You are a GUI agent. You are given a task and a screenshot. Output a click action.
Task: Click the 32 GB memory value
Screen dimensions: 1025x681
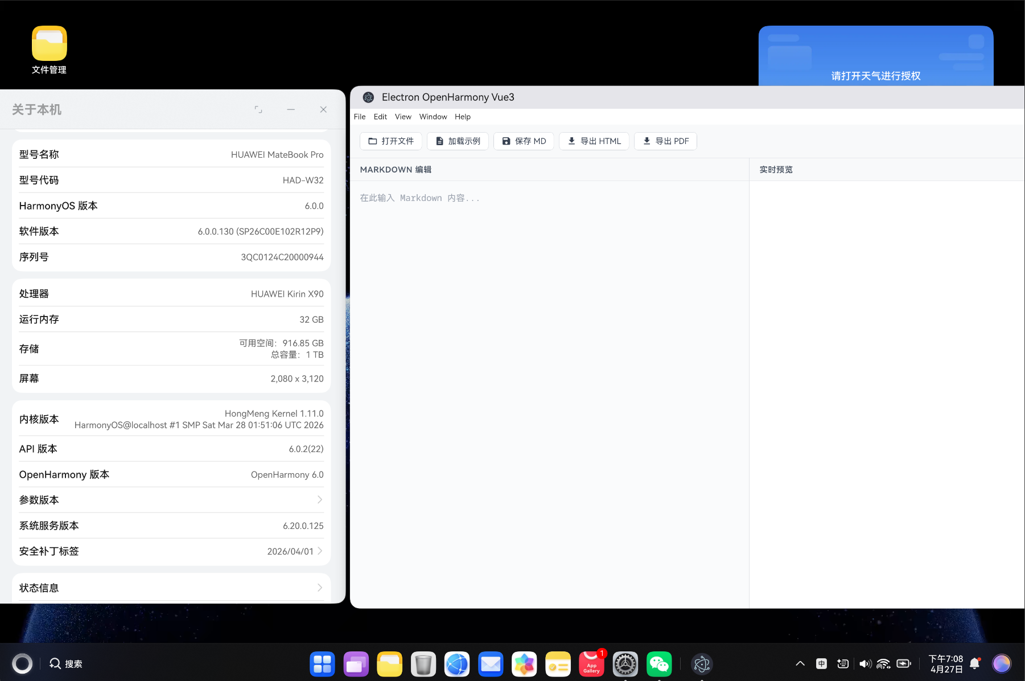pyautogui.click(x=312, y=319)
